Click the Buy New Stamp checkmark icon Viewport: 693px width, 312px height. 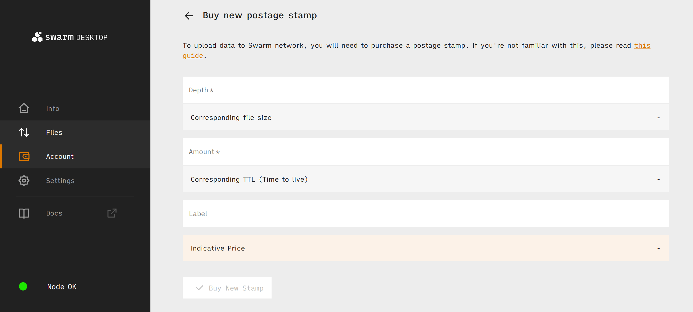click(200, 288)
